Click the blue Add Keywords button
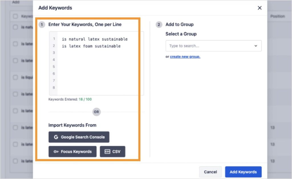The width and height of the screenshot is (292, 179). (243, 172)
